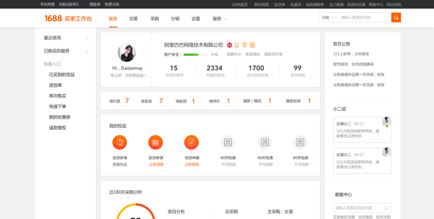Open 收货地址 link

253,54
